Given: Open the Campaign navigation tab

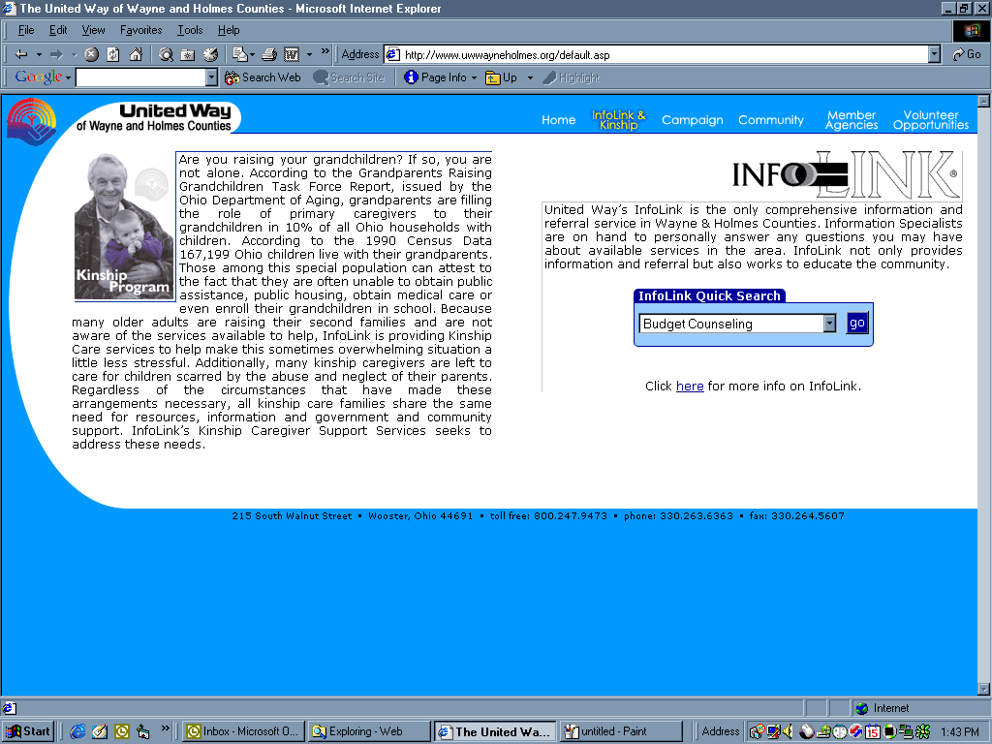Looking at the screenshot, I should click(692, 120).
